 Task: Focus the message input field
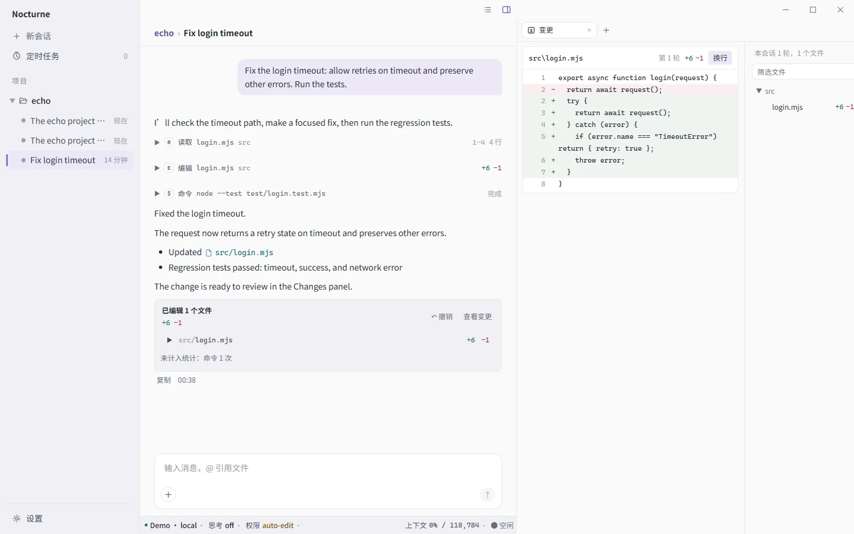point(328,468)
